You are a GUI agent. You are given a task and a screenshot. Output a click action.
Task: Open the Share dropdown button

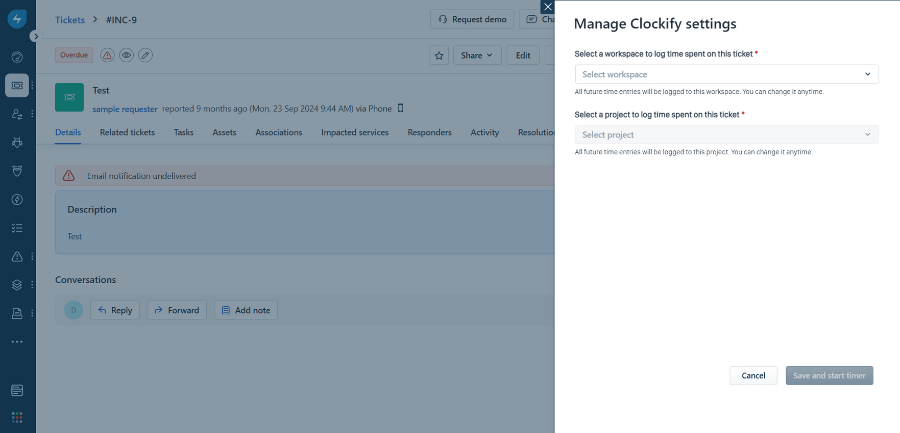point(477,55)
